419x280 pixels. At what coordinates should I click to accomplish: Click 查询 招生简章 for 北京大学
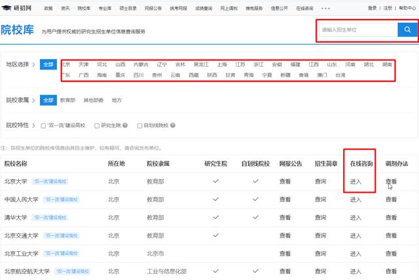[x=320, y=182]
